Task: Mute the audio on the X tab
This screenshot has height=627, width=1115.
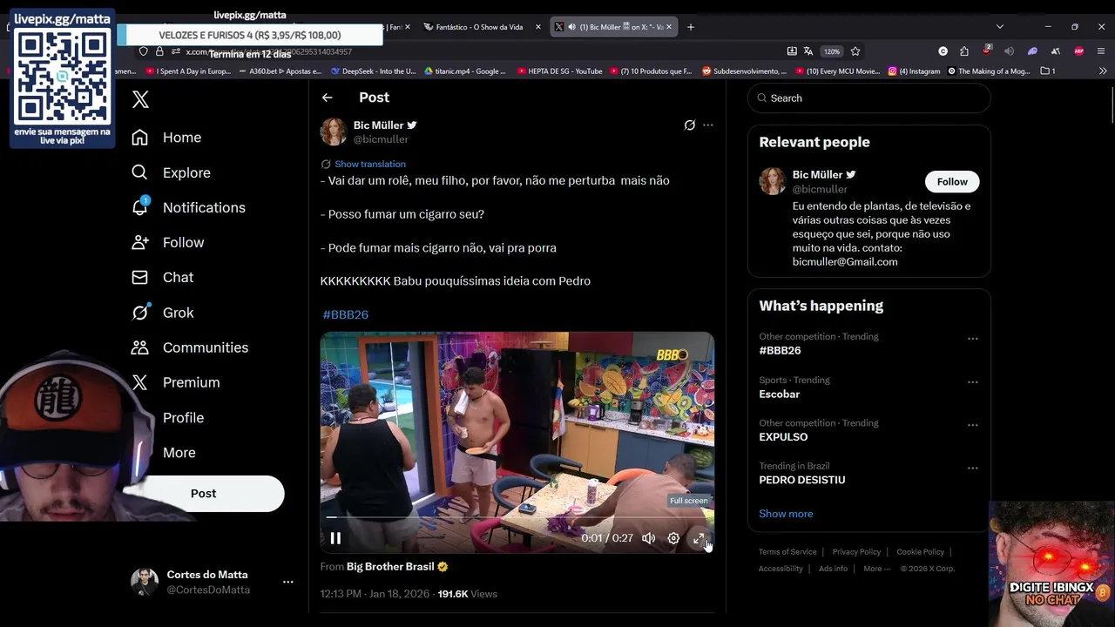Action: (571, 27)
